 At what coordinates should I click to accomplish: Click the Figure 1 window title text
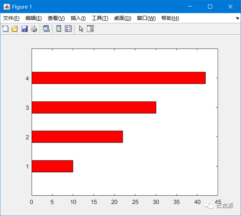click(22, 7)
